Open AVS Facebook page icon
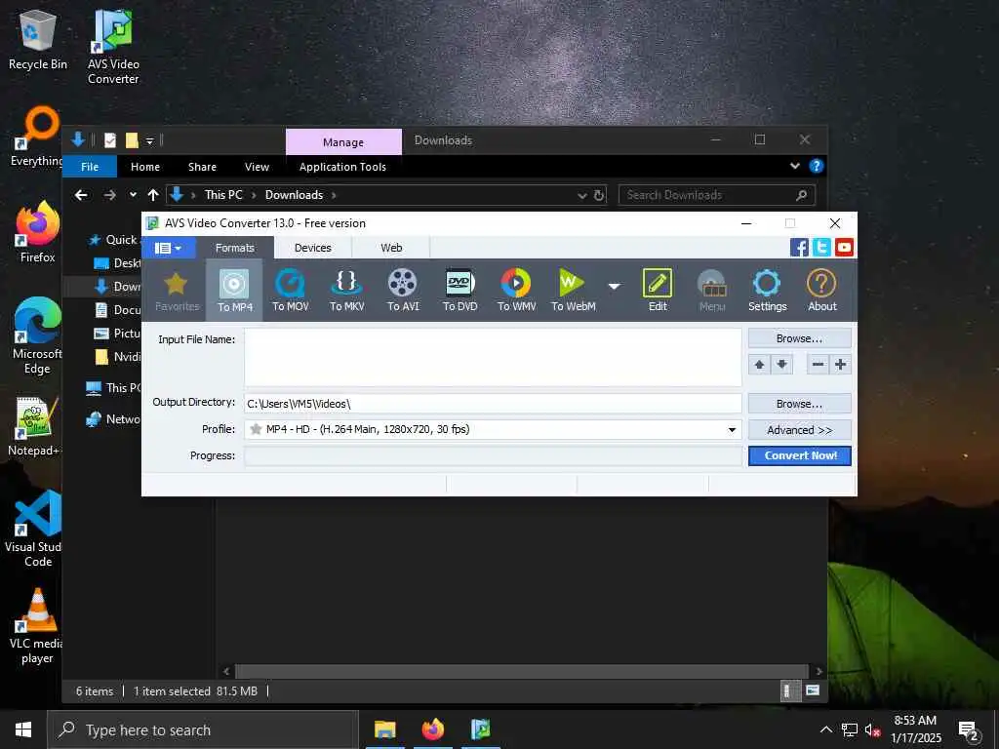The image size is (999, 749). 799,247
